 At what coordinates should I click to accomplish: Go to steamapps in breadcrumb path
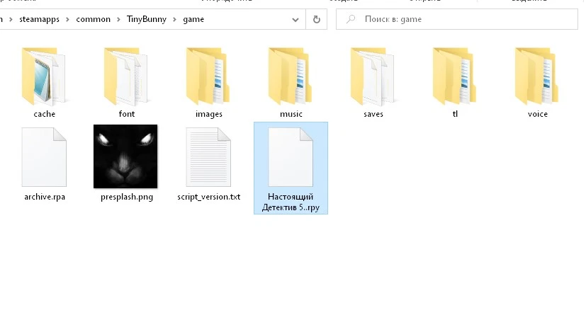coord(39,19)
